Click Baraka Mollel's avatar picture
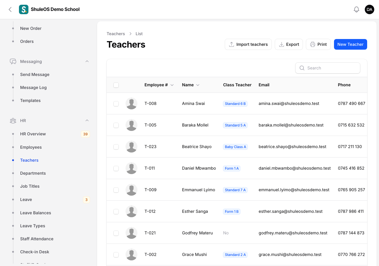 [131, 125]
